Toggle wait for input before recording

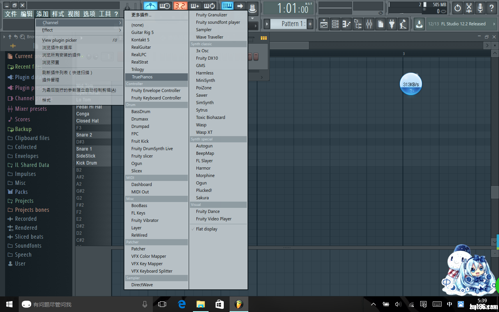165,6
